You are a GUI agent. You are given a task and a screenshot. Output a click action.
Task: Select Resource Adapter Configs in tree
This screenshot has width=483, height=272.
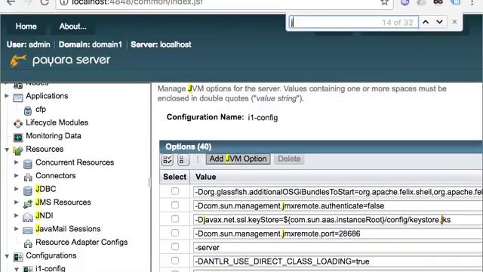(82, 242)
